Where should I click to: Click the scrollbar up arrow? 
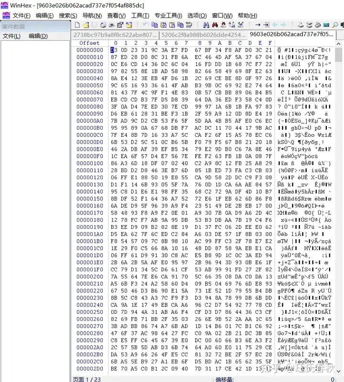[338, 44]
